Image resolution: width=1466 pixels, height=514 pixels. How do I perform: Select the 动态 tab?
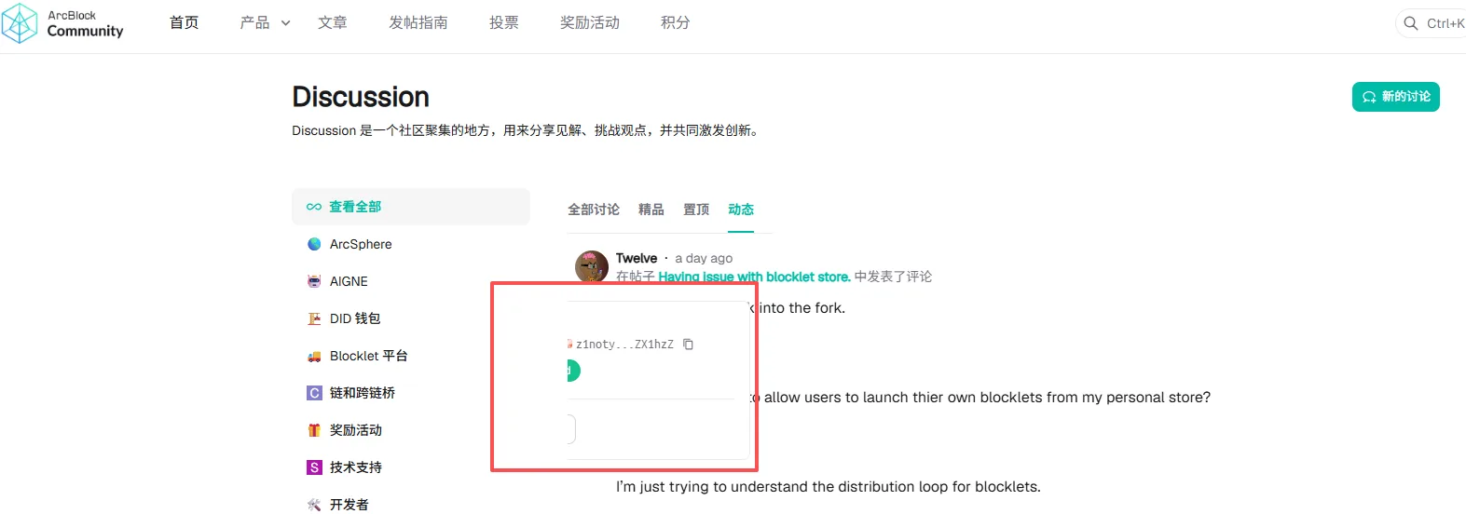[741, 210]
